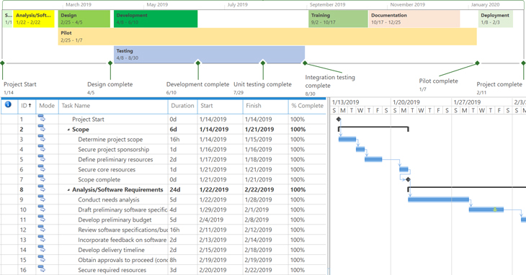
Task: Click the Scope complete milestone in Gantt chart
Action: [x=408, y=179]
